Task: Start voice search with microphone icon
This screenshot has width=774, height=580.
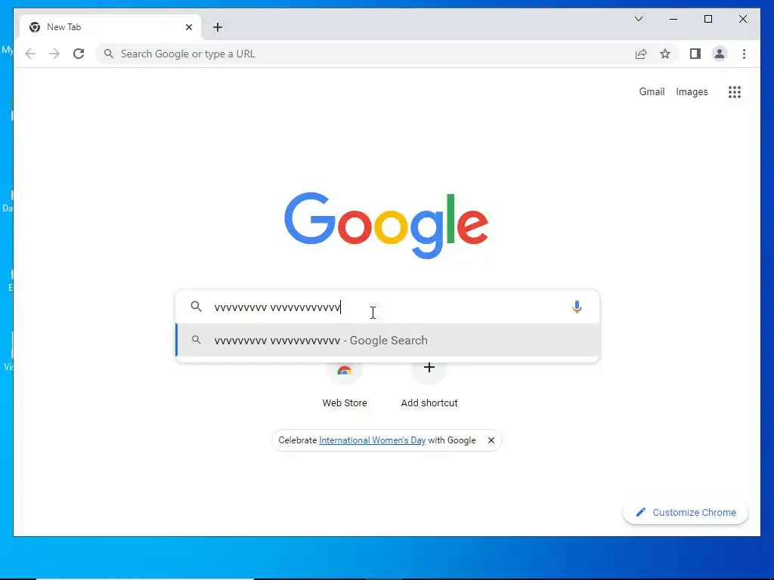Action: pos(577,307)
